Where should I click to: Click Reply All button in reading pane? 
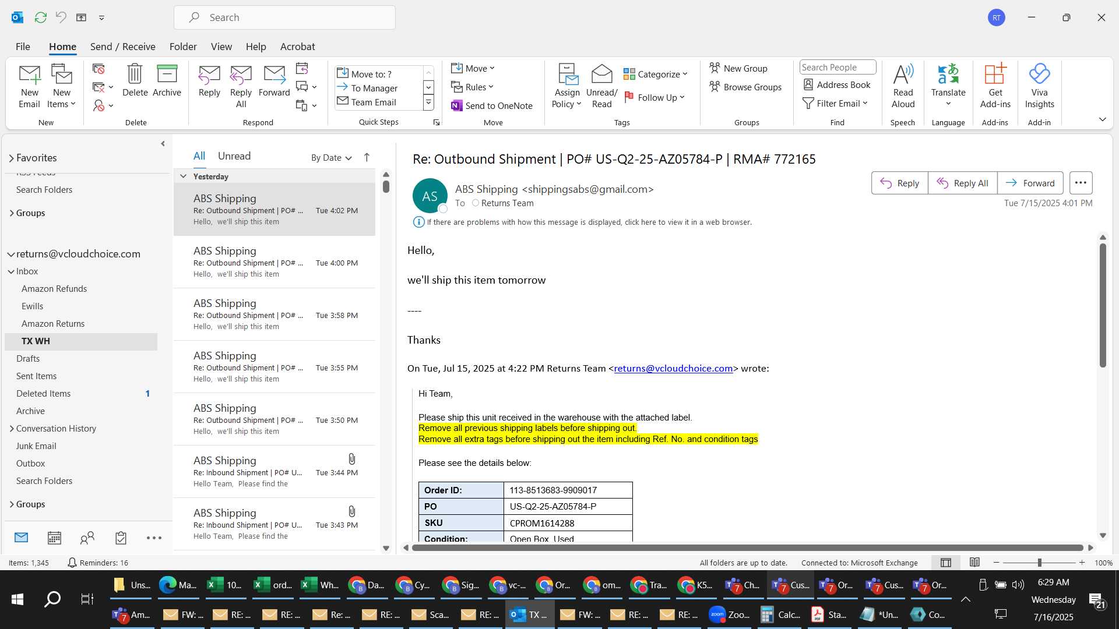[x=962, y=183]
